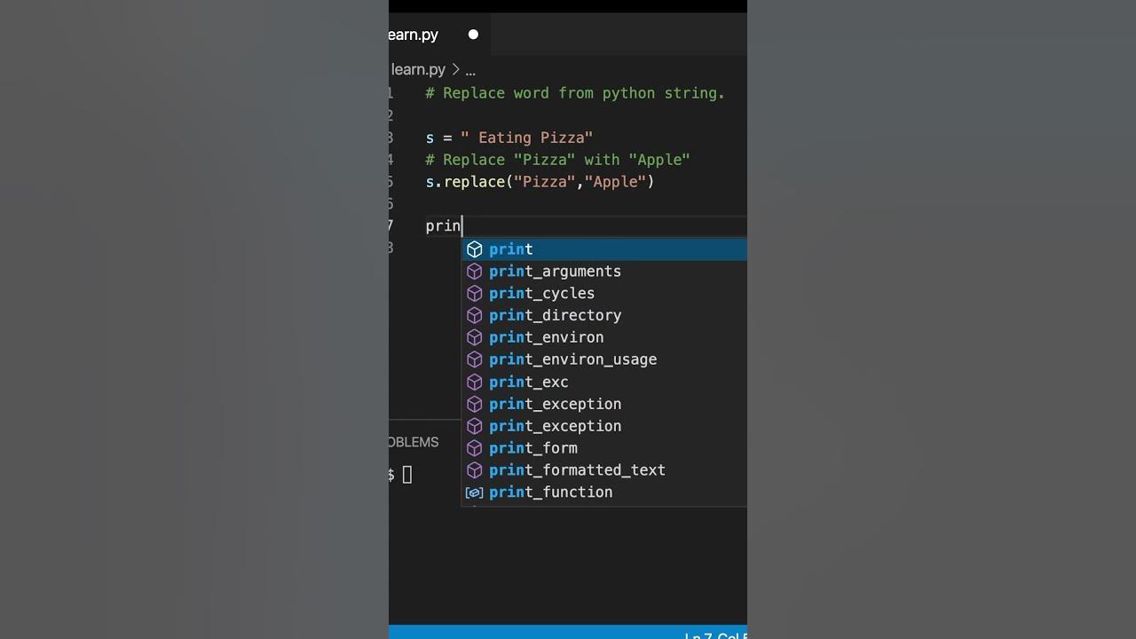Select the print autocomplete suggestion

(x=511, y=249)
